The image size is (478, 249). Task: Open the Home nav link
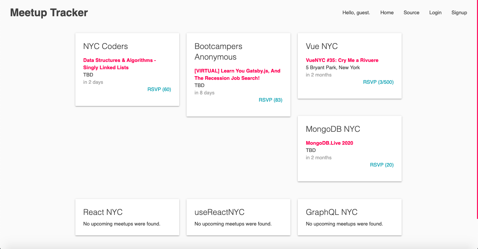click(x=387, y=13)
